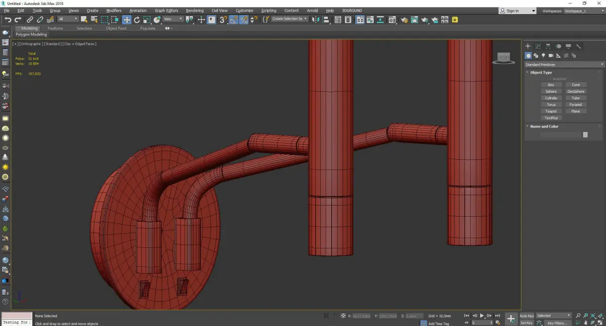
Task: Select the Move transform tool
Action: [126, 20]
